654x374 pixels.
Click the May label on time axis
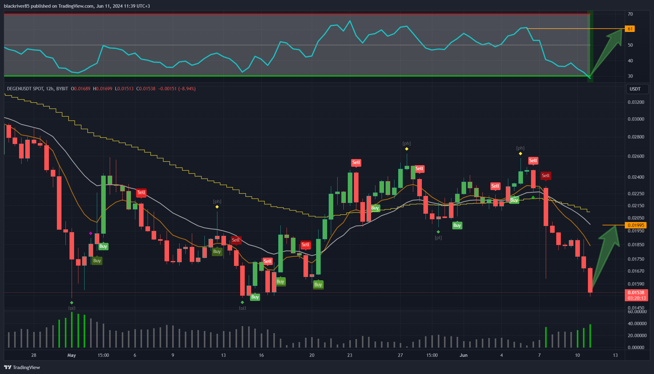72,355
